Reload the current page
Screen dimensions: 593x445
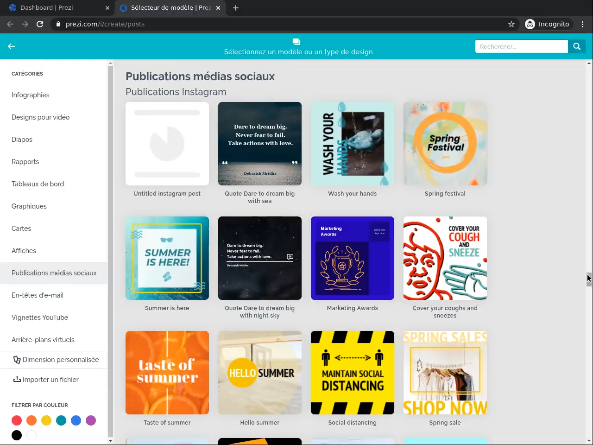(x=40, y=24)
